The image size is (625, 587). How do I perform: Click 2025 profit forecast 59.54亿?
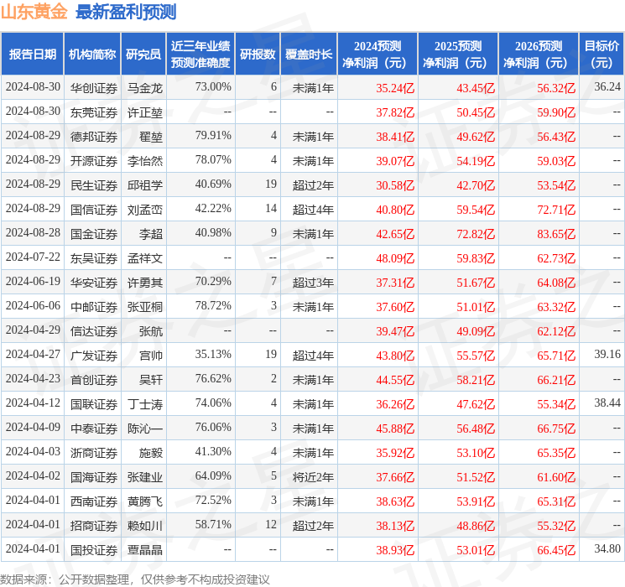476,210
